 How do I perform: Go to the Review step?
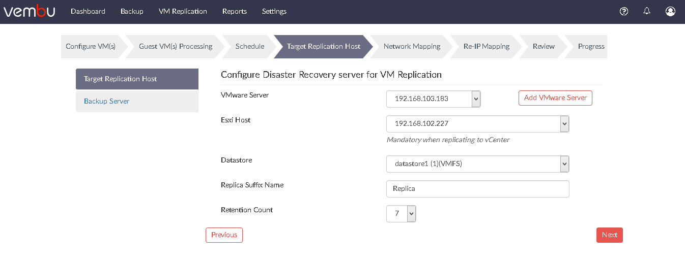[544, 46]
